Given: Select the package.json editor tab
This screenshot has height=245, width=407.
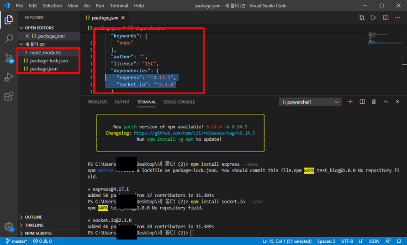Looking at the screenshot, I should point(105,18).
